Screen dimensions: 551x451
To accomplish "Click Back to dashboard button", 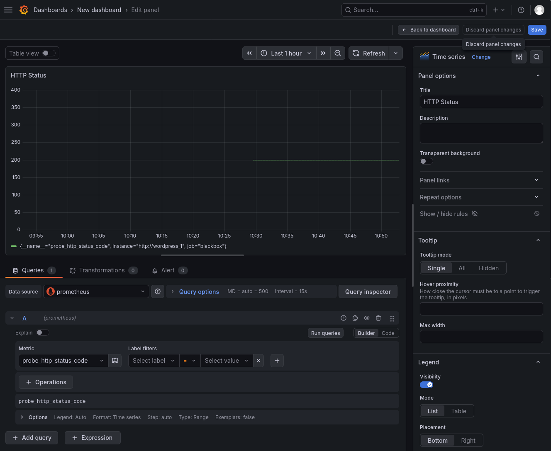I will [429, 30].
